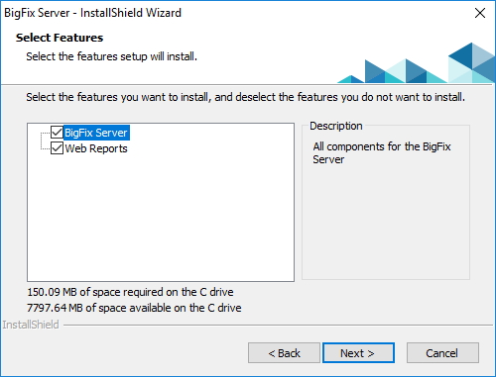Click the InstallShield branding label
The image size is (496, 377).
point(31,325)
